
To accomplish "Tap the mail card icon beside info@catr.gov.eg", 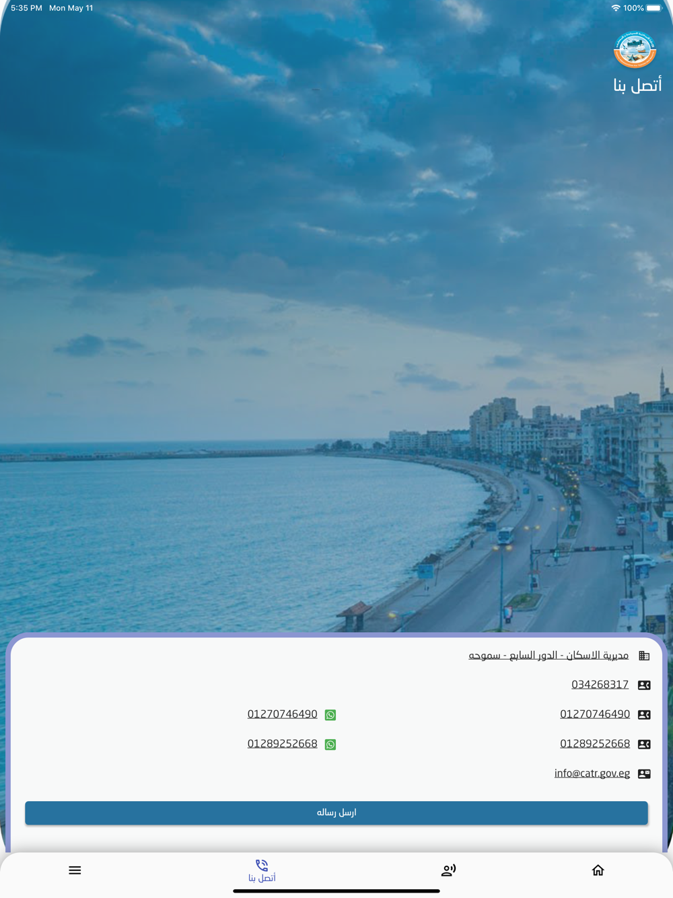I will pos(644,774).
